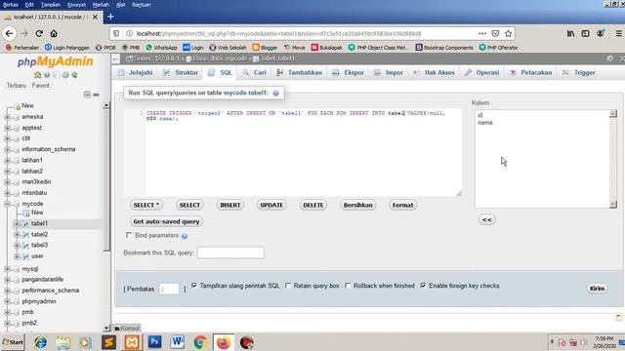Open a new browser tab with plus
The width and height of the screenshot is (625, 351).
pos(110,17)
